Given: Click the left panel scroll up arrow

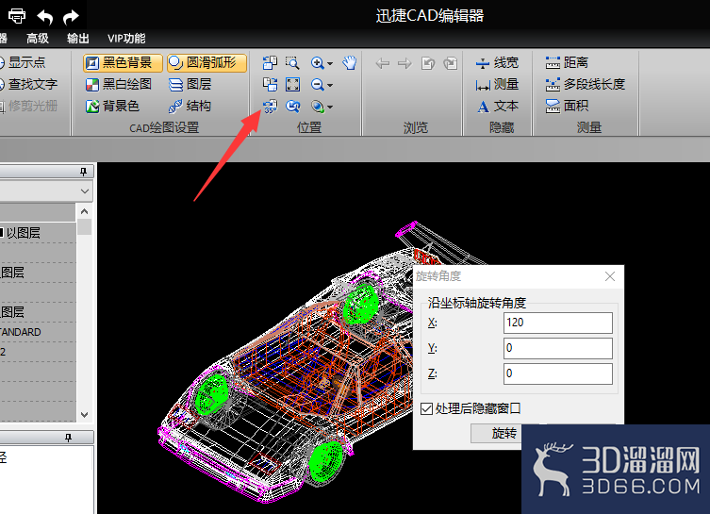Looking at the screenshot, I should point(84,211).
